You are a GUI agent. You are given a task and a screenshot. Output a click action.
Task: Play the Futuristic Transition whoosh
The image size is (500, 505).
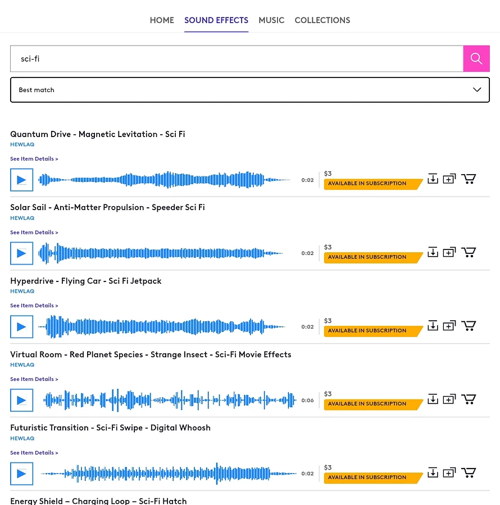point(21,474)
